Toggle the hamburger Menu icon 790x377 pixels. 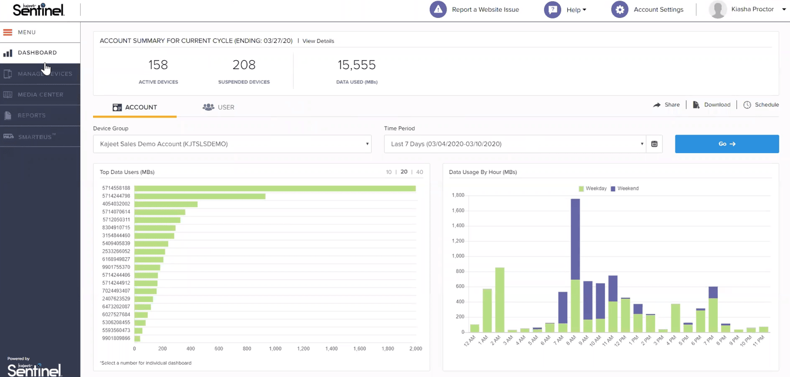(8, 33)
